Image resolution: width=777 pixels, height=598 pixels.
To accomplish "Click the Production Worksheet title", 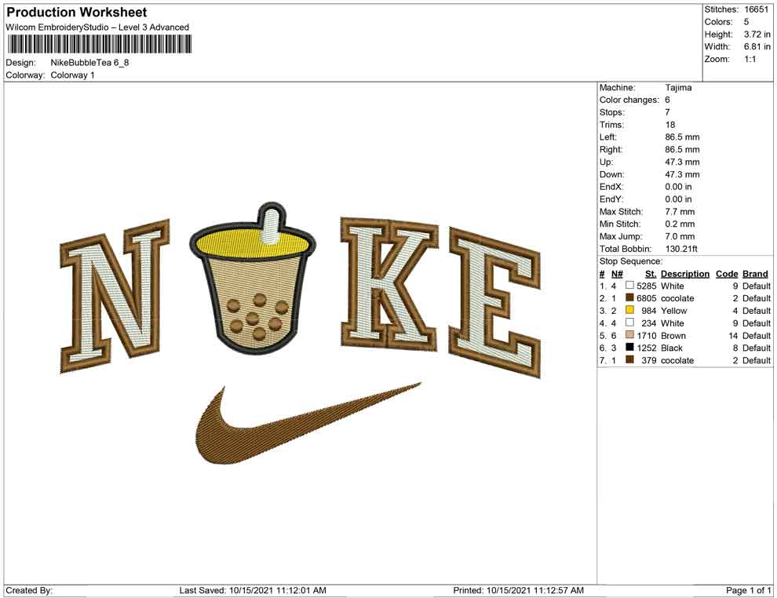I will [77, 13].
